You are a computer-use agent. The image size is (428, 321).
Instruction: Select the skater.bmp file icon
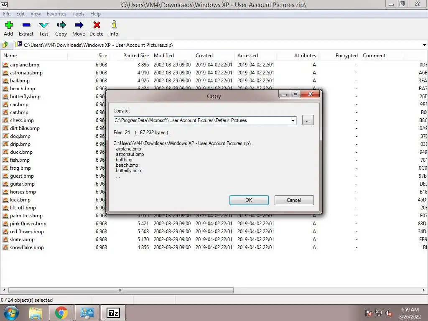tap(6, 239)
